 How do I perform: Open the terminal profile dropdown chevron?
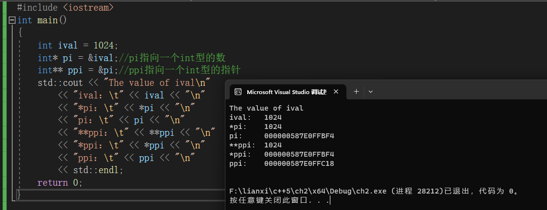click(371, 92)
